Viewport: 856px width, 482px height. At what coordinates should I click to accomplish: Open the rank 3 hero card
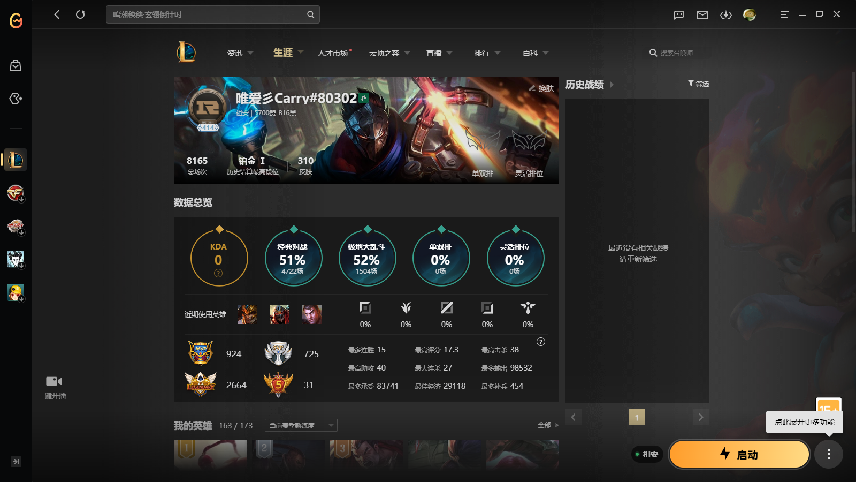coord(366,455)
